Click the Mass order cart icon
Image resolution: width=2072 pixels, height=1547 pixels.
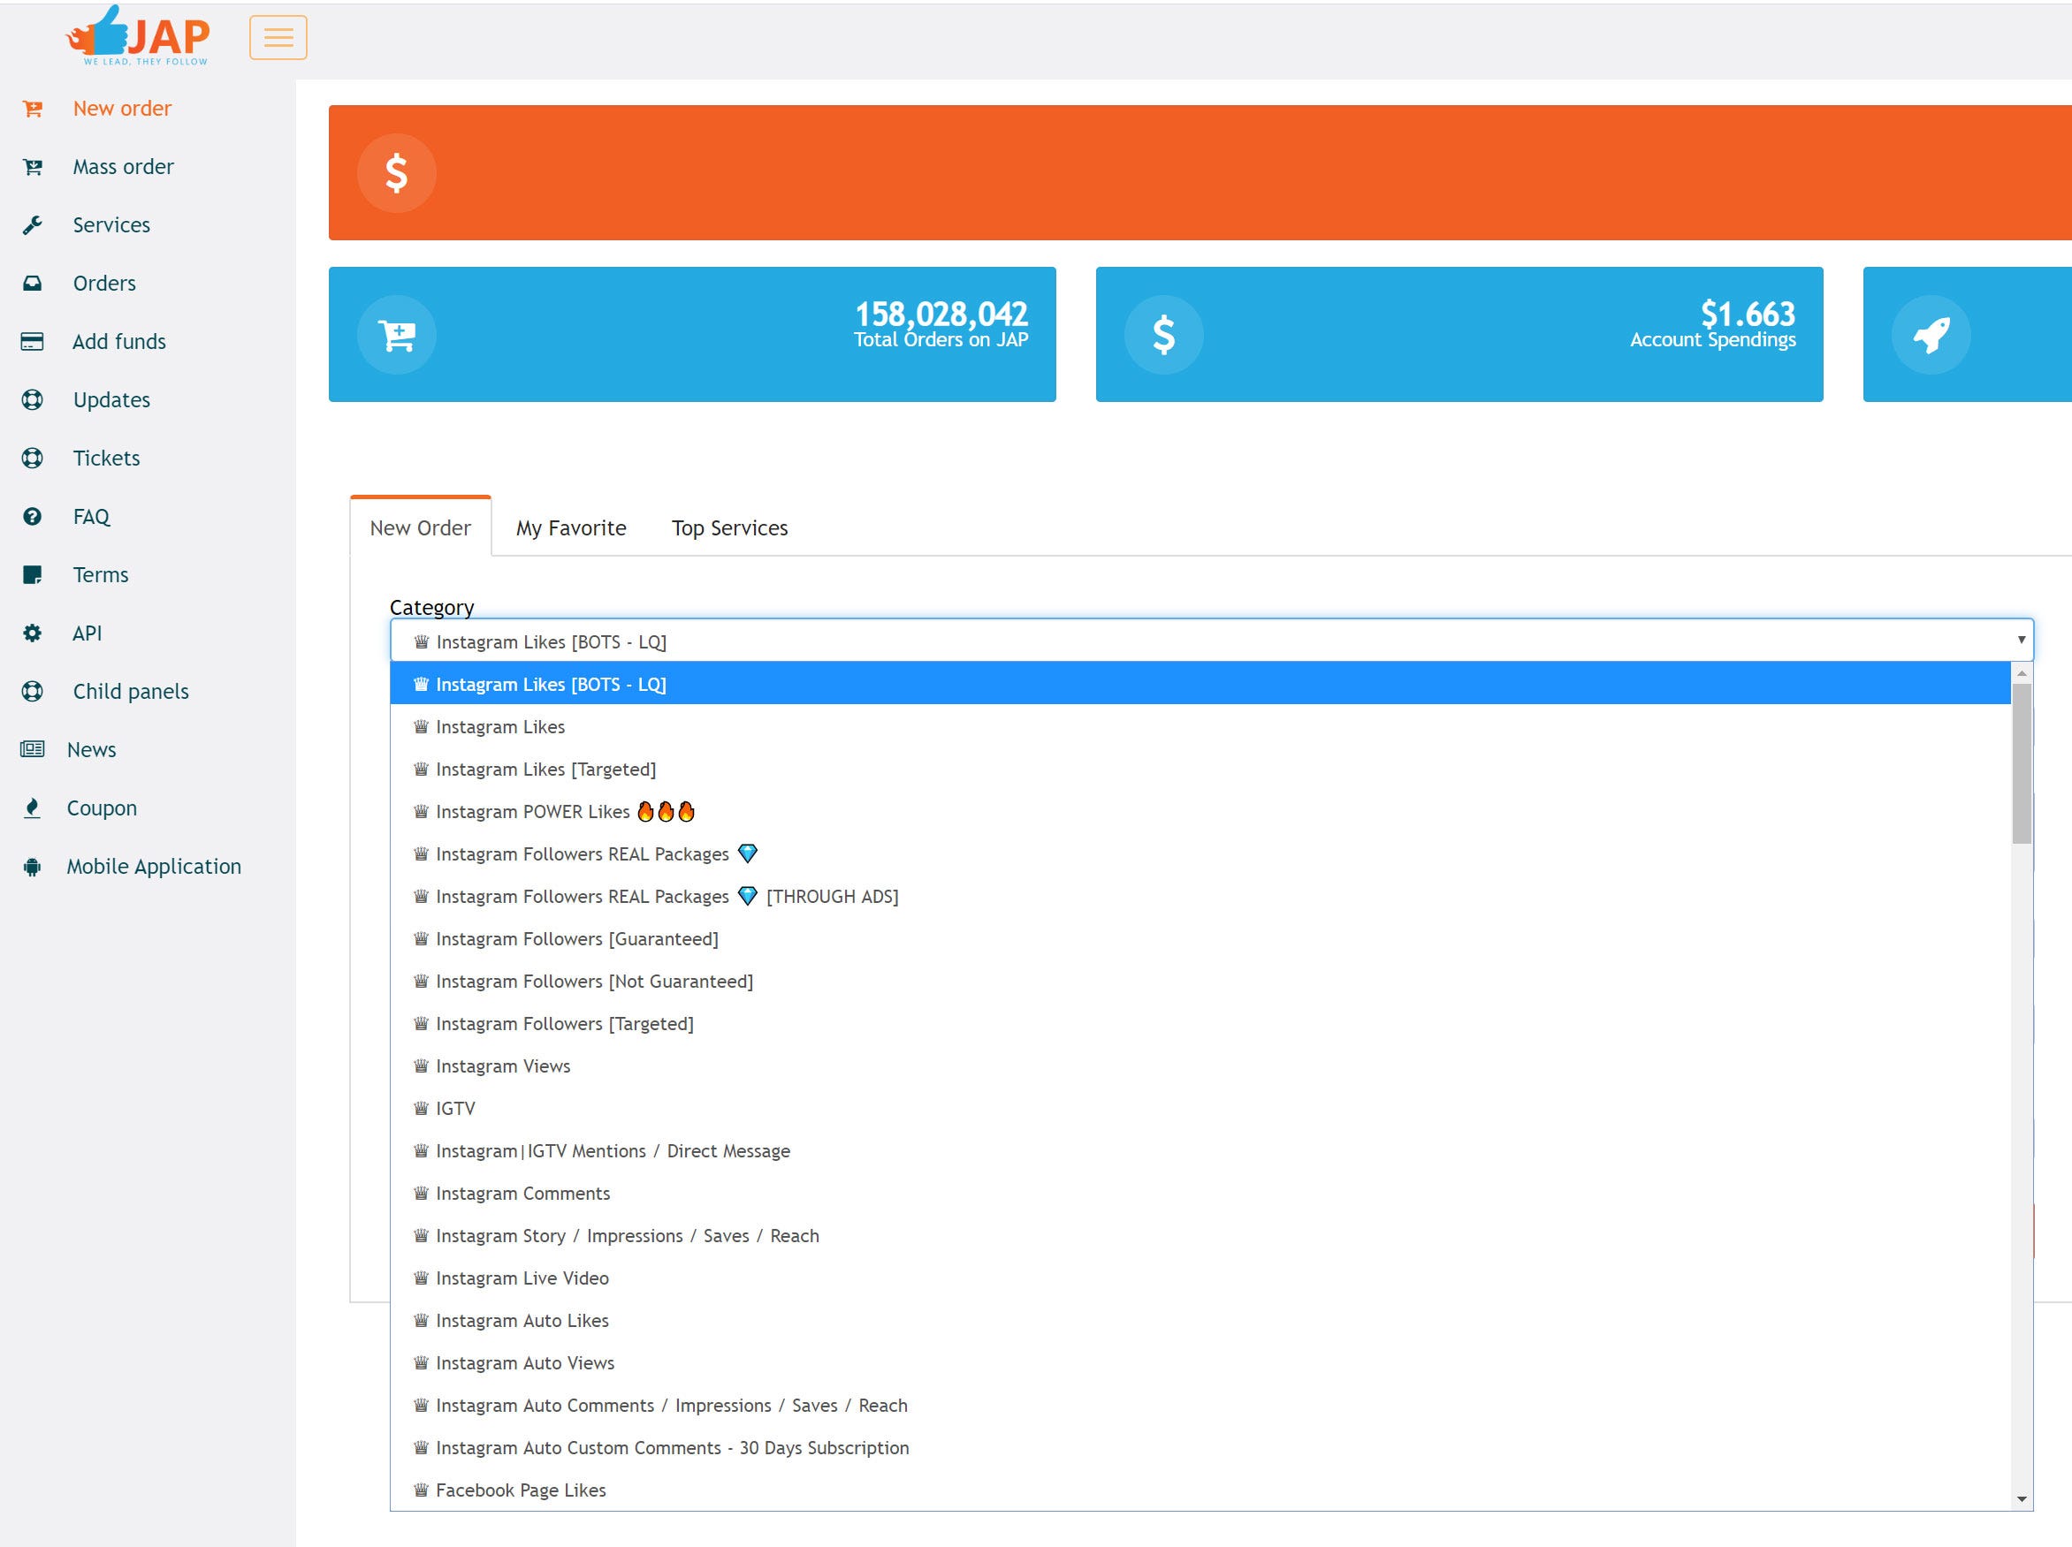[x=33, y=167]
